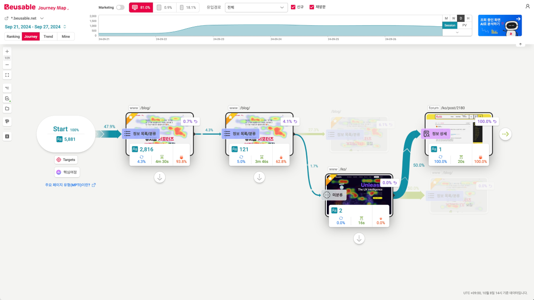Switch to the Ranking tab
This screenshot has height=300, width=534.
13,36
